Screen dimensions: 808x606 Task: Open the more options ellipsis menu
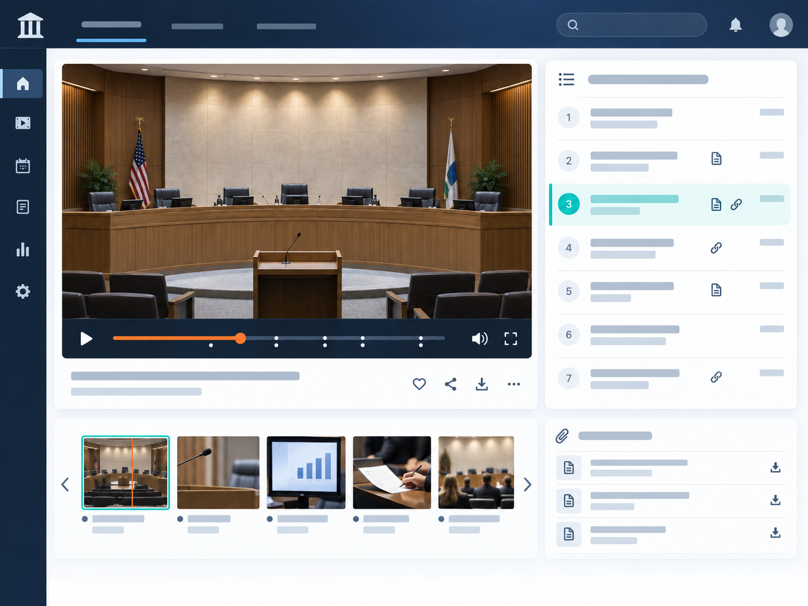[514, 384]
